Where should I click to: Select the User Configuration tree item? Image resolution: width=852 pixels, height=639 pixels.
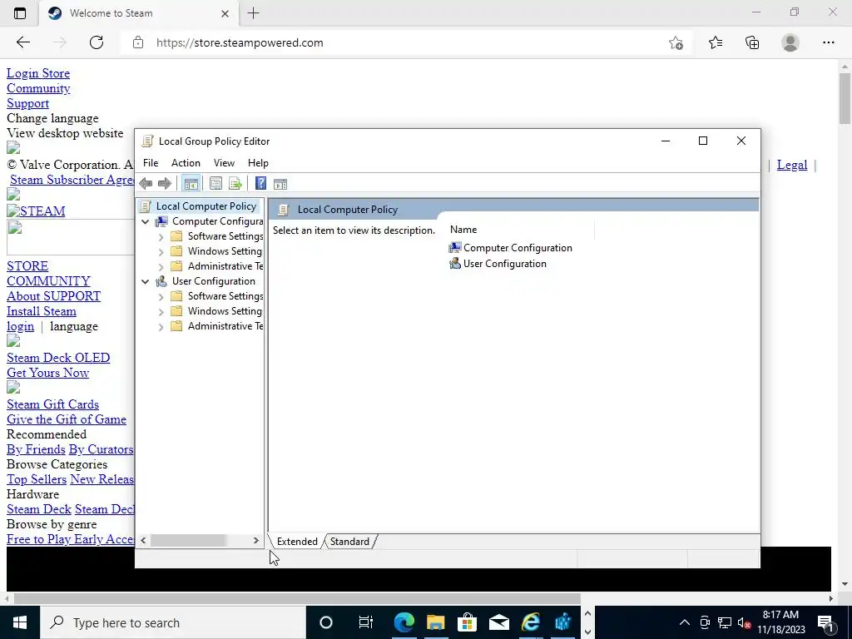point(214,281)
